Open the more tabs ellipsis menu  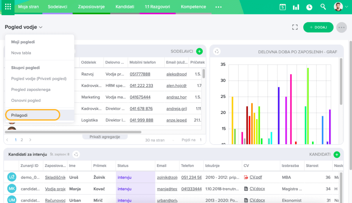pyautogui.click(x=218, y=7)
